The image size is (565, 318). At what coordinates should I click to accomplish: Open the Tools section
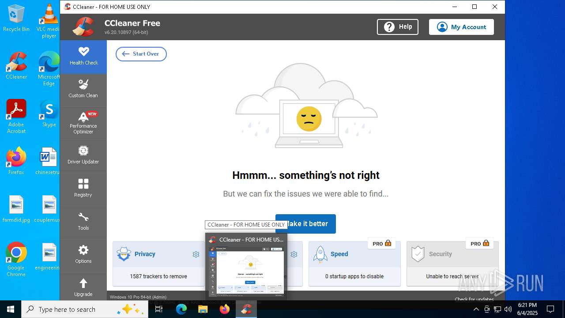click(83, 222)
